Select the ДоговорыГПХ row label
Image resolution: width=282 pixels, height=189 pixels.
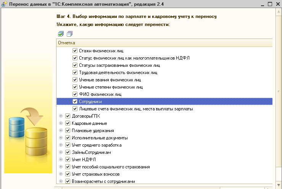tap(86, 116)
